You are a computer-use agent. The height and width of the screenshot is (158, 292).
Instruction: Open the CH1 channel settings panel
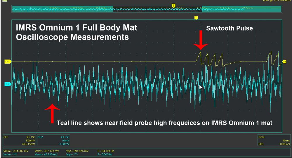point(19,140)
